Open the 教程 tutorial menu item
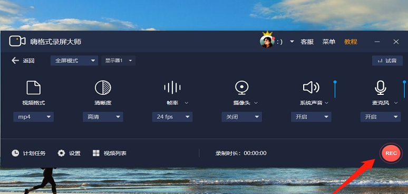 coord(351,42)
